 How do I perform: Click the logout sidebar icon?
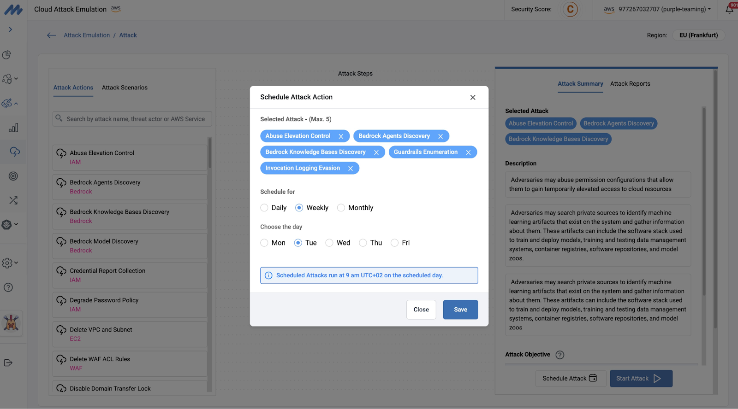(x=8, y=363)
